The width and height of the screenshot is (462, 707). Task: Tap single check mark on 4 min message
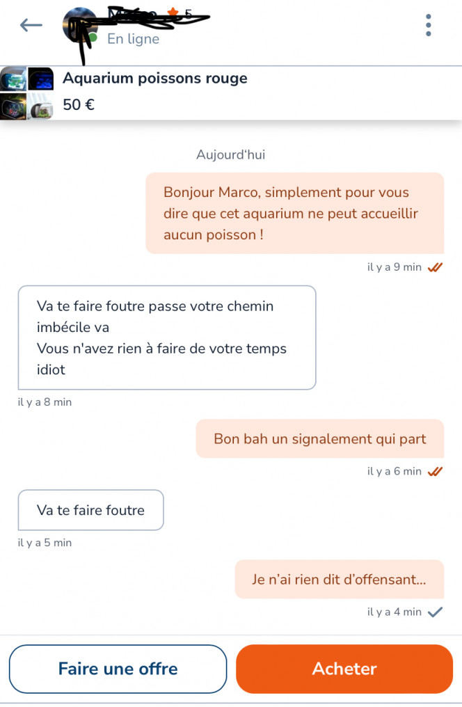coord(435,612)
